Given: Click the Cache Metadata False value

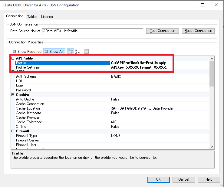Looking at the screenshot, I should pos(115,113).
